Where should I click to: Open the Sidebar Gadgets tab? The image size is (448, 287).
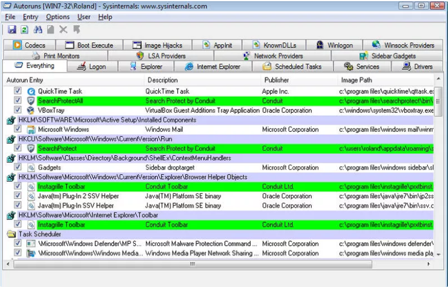tap(387, 56)
